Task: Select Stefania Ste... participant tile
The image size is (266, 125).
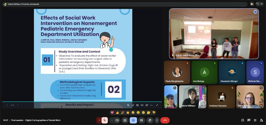Action: 255,72
